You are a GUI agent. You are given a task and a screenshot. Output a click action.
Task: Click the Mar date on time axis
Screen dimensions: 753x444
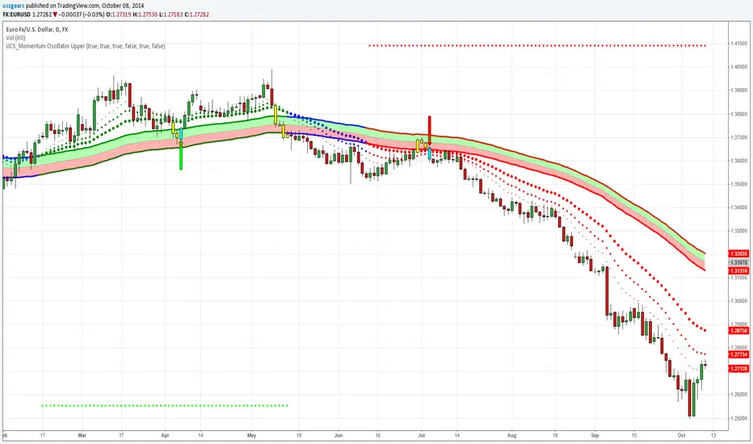[82, 435]
